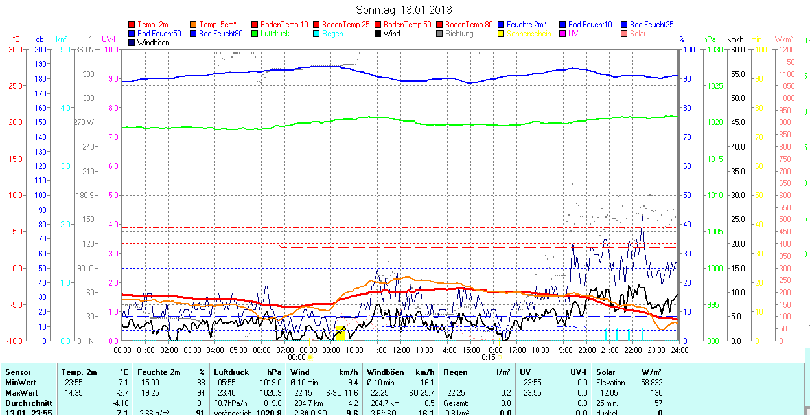810x415 pixels.
Task: Click the chart title Sonntag, 13.01.2013
Action: tap(404, 10)
